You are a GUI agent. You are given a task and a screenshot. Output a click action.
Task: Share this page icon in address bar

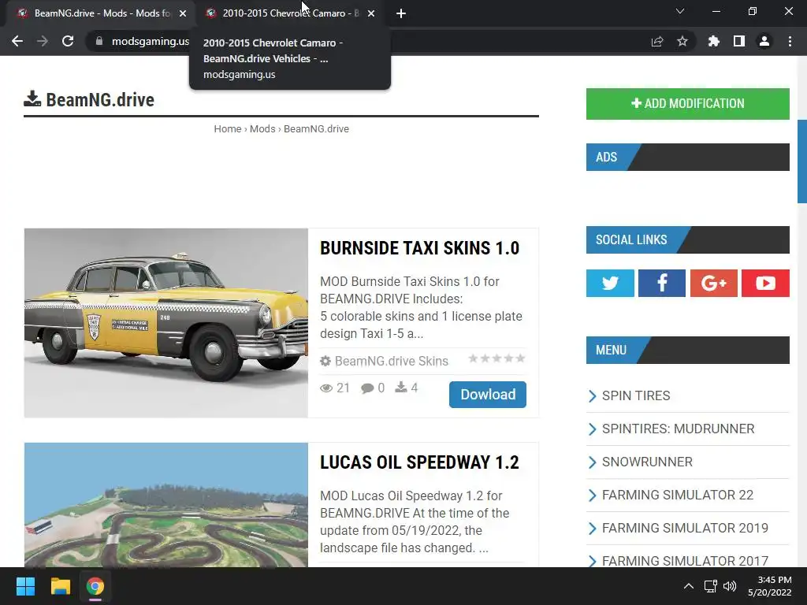[657, 41]
